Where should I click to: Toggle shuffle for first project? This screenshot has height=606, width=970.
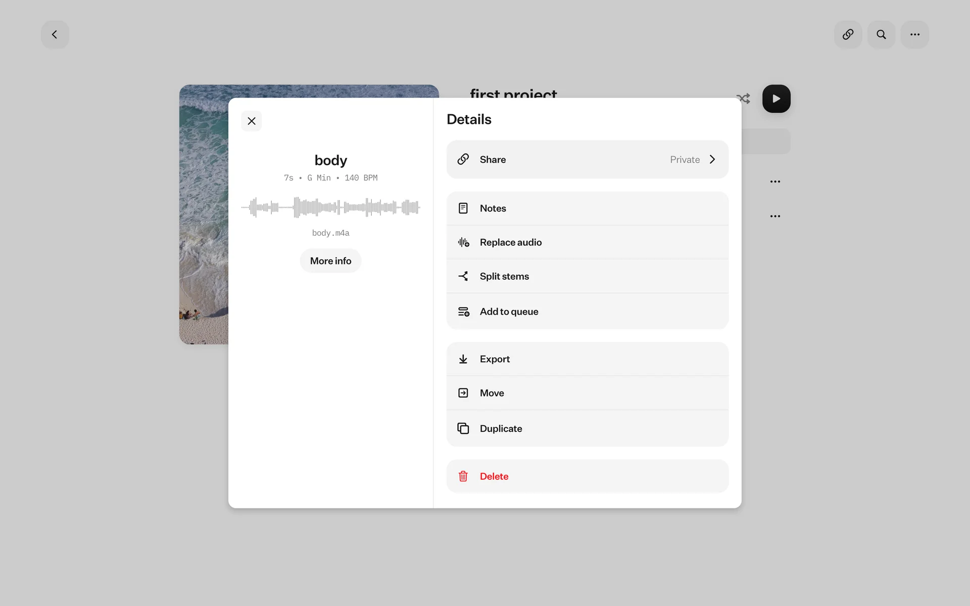743,98
